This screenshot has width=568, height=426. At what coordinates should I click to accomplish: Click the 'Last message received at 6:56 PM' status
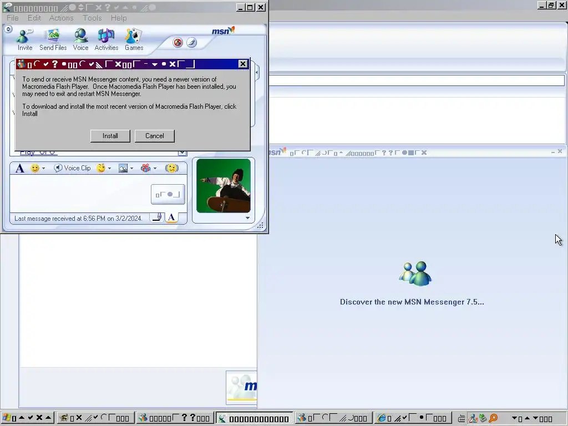pos(78,219)
